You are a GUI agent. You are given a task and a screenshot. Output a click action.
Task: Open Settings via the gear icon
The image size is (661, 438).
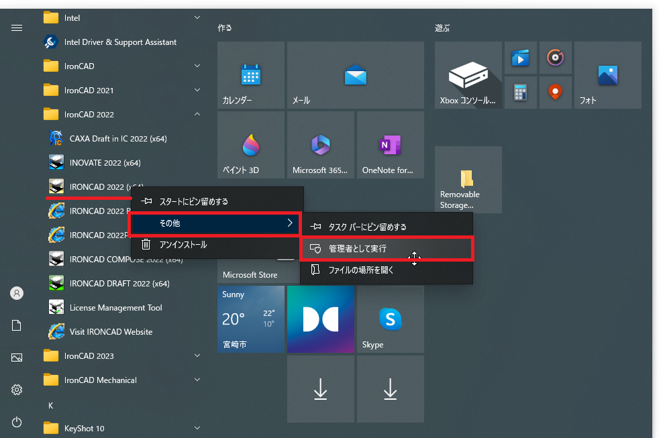coord(17,390)
